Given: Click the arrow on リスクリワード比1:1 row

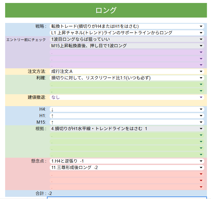Looking at the screenshot, I should click(x=201, y=78).
